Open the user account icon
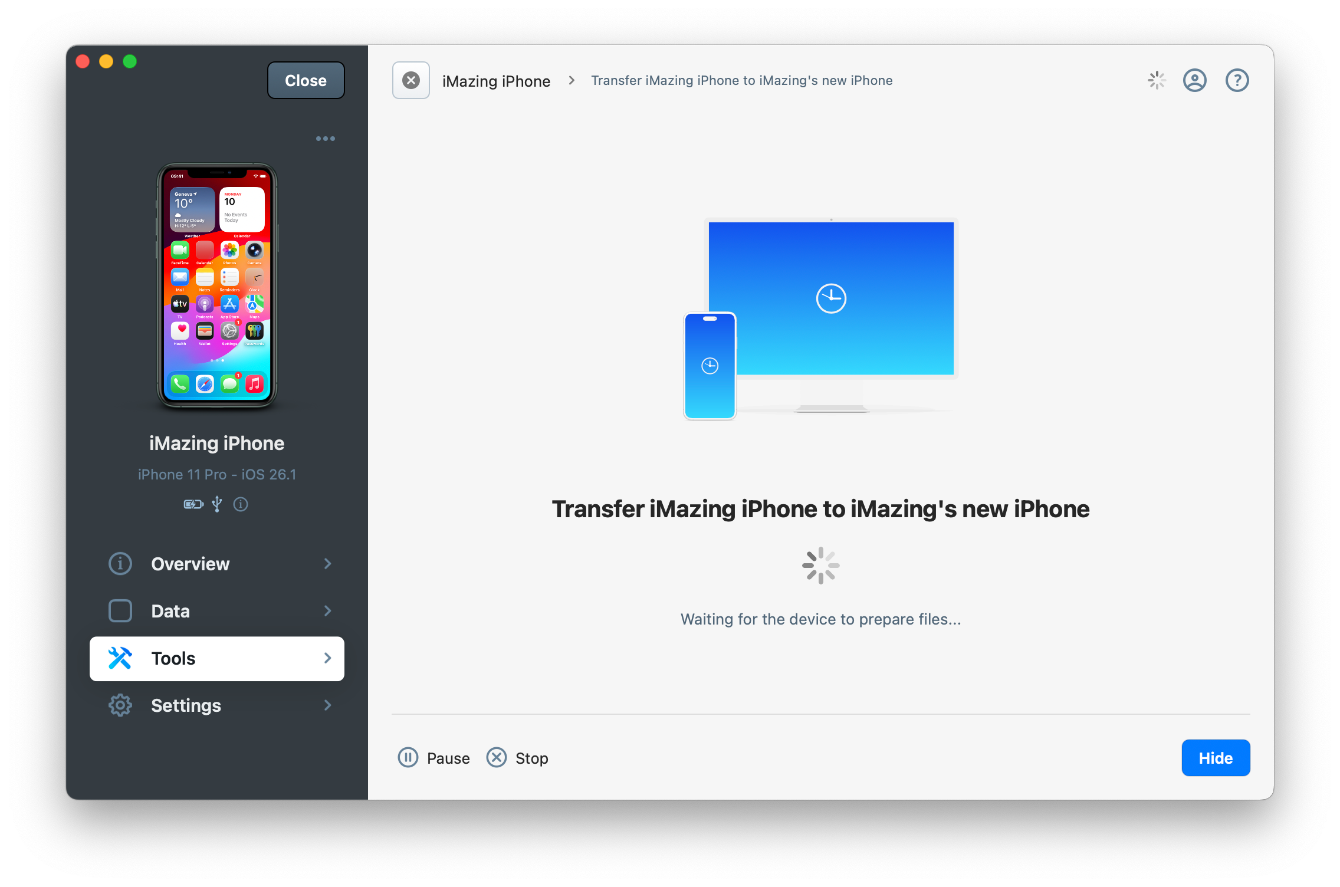The height and width of the screenshot is (887, 1340). coord(1195,80)
